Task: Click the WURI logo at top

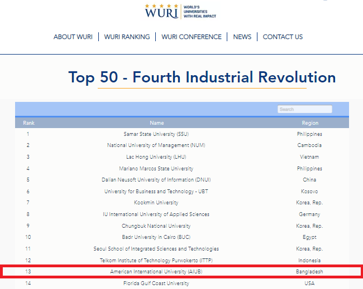Action: tap(180, 11)
